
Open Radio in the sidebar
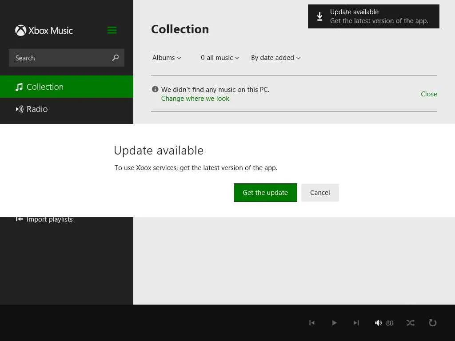coord(67,109)
